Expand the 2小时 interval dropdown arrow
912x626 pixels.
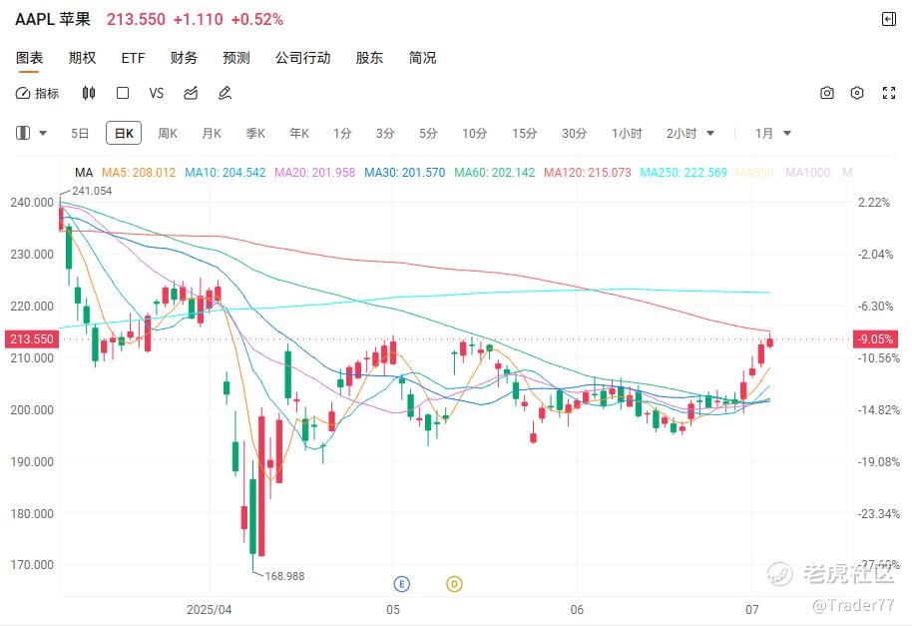pyautogui.click(x=710, y=133)
